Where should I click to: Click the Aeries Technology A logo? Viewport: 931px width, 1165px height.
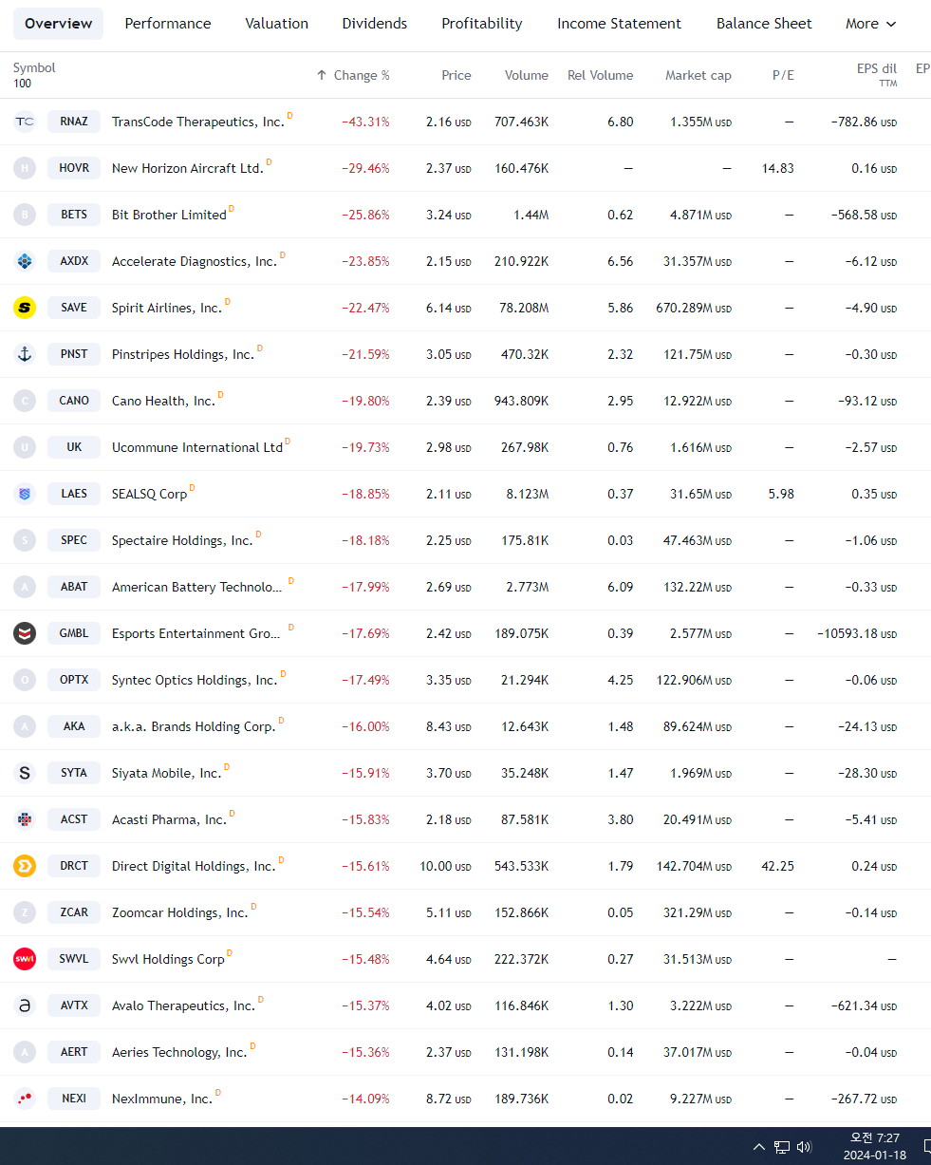point(25,1052)
